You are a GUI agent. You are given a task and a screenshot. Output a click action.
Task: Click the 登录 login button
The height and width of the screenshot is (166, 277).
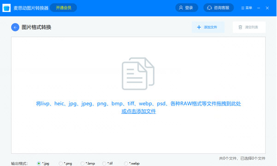click(x=187, y=8)
